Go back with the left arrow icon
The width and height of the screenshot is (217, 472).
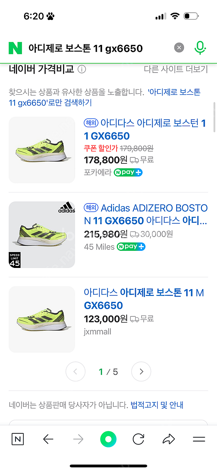(x=48, y=439)
